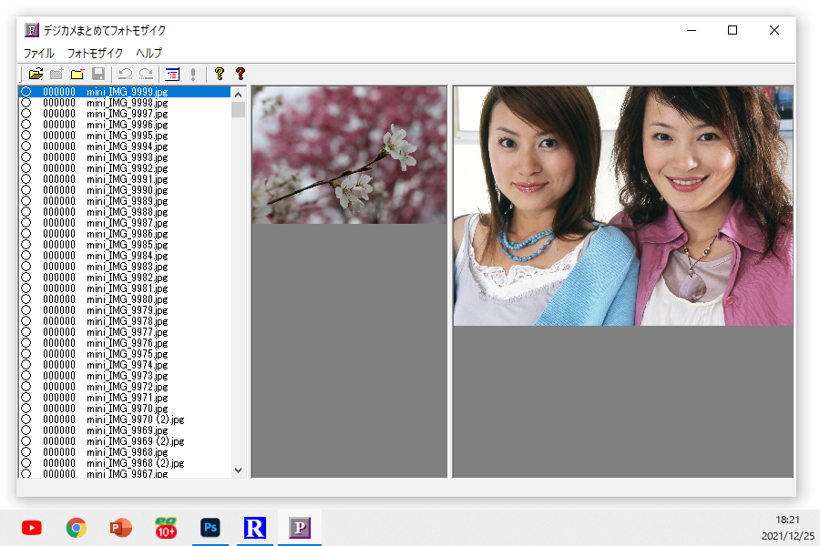
Task: Select row mini_IMG_9971.jpg
Action: point(125,398)
